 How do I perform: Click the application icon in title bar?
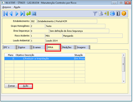(3, 3)
